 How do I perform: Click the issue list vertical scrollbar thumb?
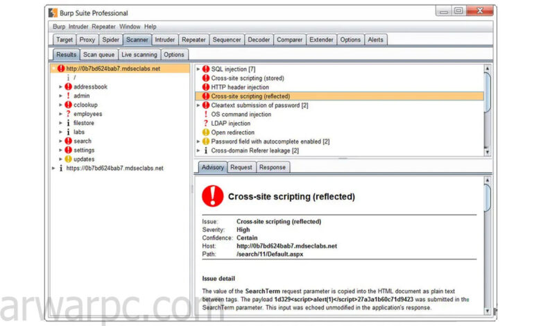[487, 92]
